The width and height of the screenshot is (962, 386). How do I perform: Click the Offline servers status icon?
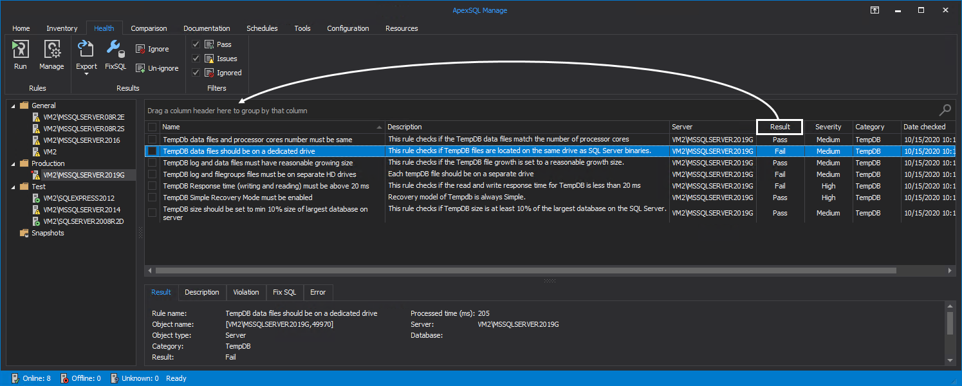point(64,378)
